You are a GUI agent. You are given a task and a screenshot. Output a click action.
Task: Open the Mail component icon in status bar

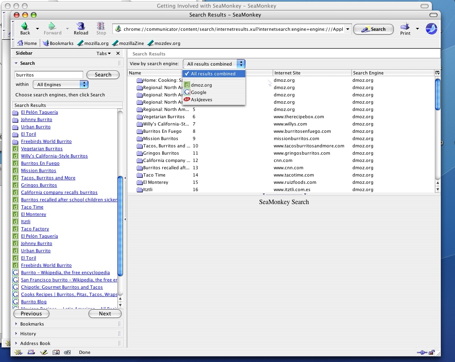tap(31, 352)
